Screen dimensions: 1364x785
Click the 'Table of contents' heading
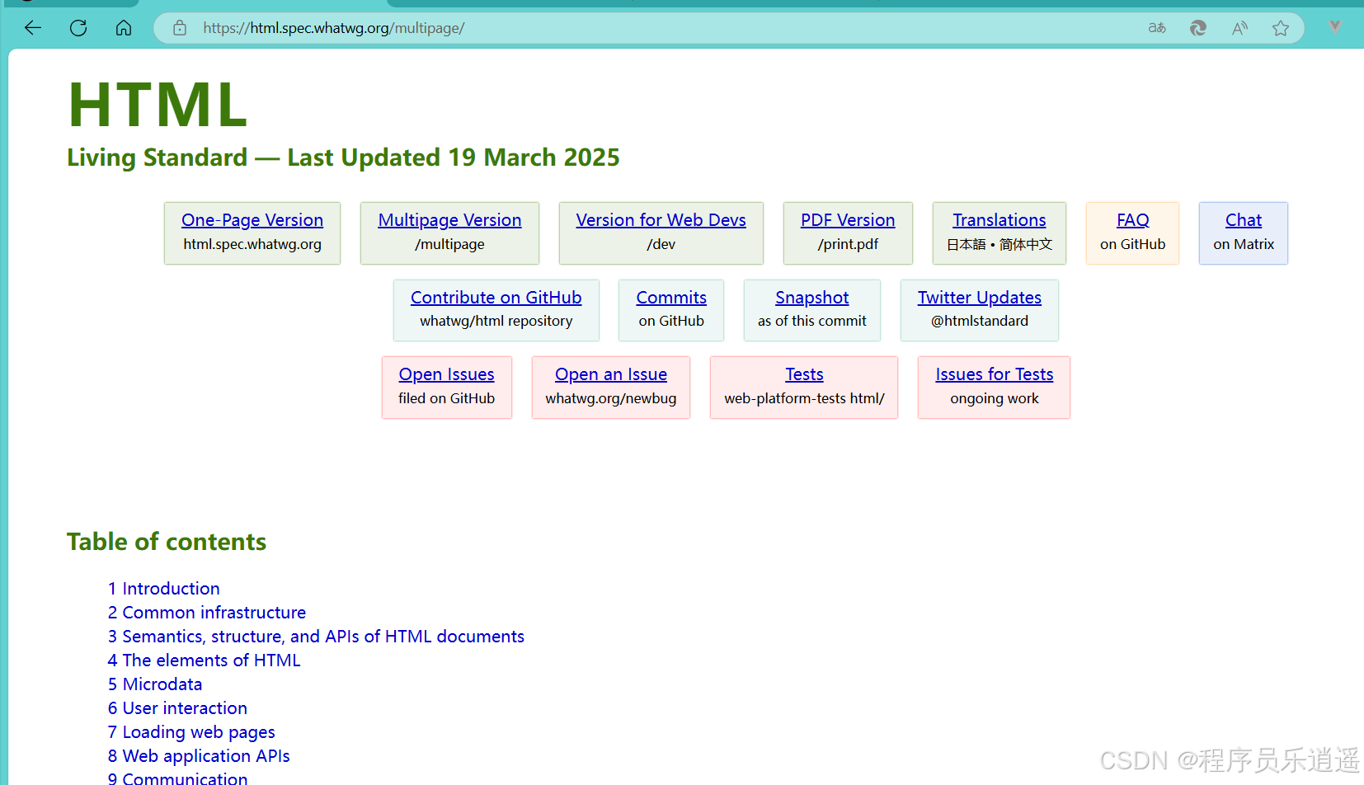[167, 542]
